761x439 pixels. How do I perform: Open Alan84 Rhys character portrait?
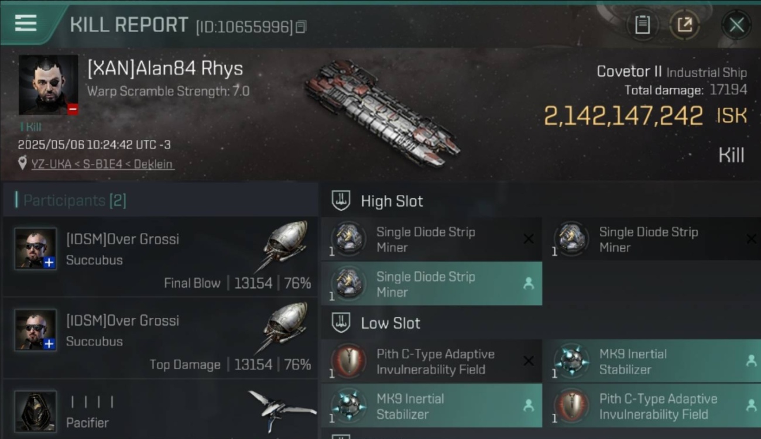tap(48, 85)
